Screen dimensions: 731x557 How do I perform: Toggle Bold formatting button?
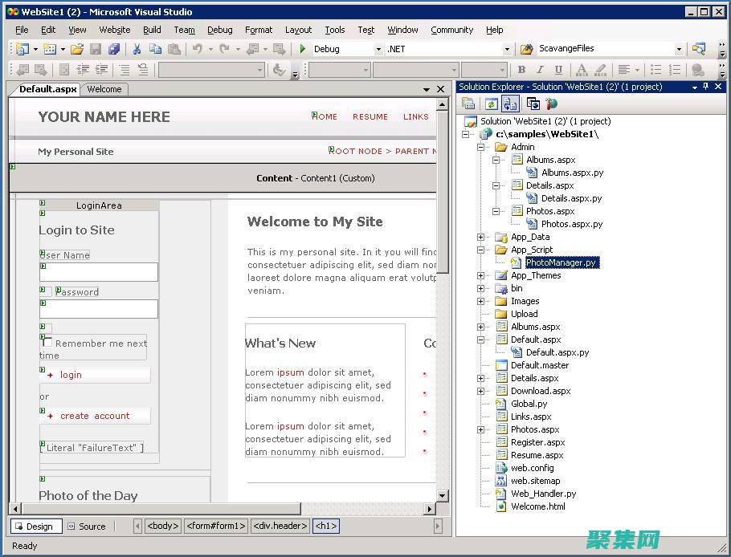click(521, 70)
